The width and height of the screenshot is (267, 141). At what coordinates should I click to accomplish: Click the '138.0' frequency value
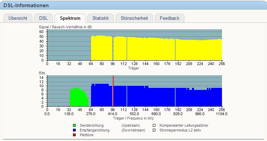69,114
